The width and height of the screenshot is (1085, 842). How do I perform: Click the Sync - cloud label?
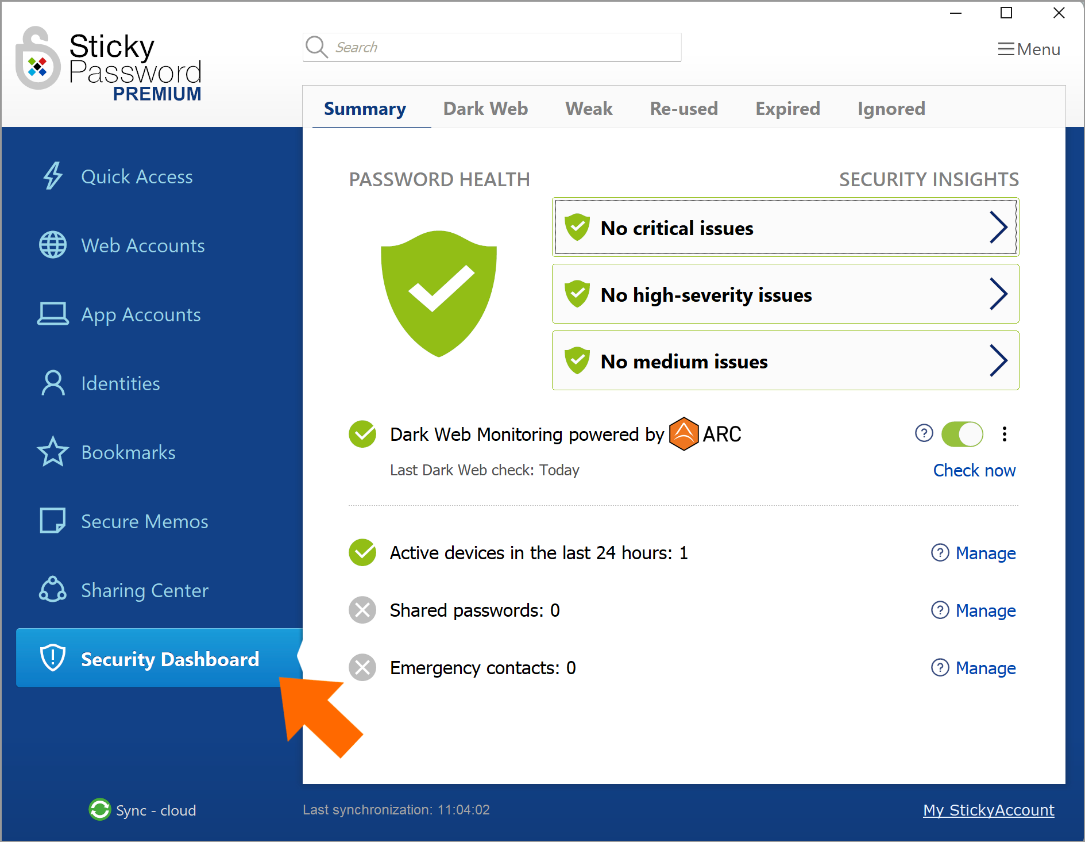tap(156, 810)
